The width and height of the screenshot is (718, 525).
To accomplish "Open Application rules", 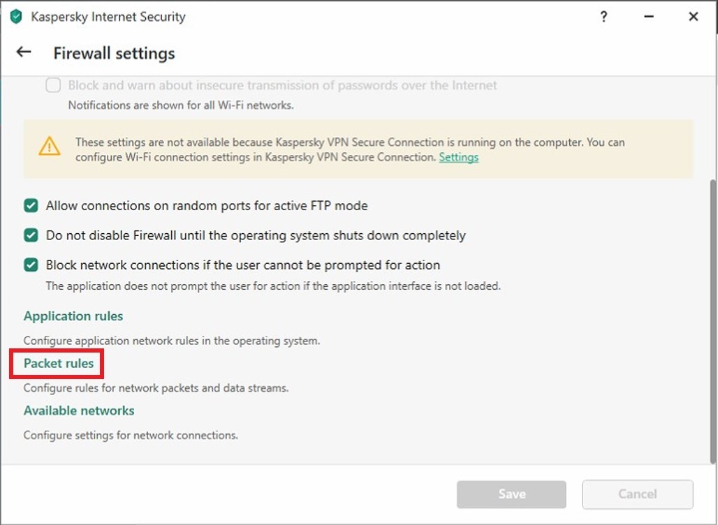I will click(x=73, y=316).
